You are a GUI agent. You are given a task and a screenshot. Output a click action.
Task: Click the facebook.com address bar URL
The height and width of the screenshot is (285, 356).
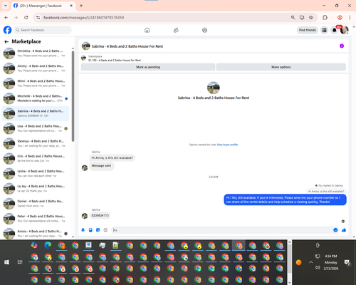tap(83, 18)
